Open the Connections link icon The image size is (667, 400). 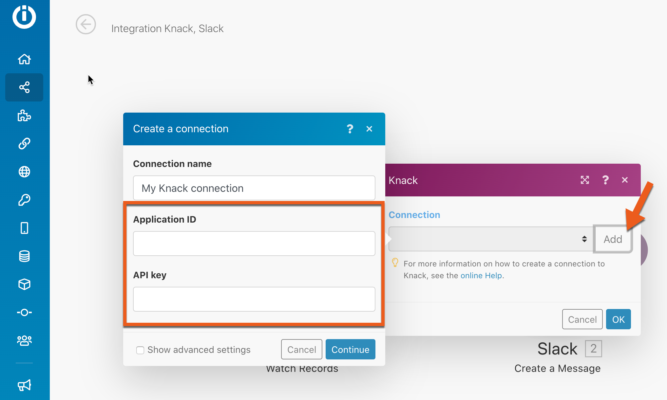click(24, 143)
